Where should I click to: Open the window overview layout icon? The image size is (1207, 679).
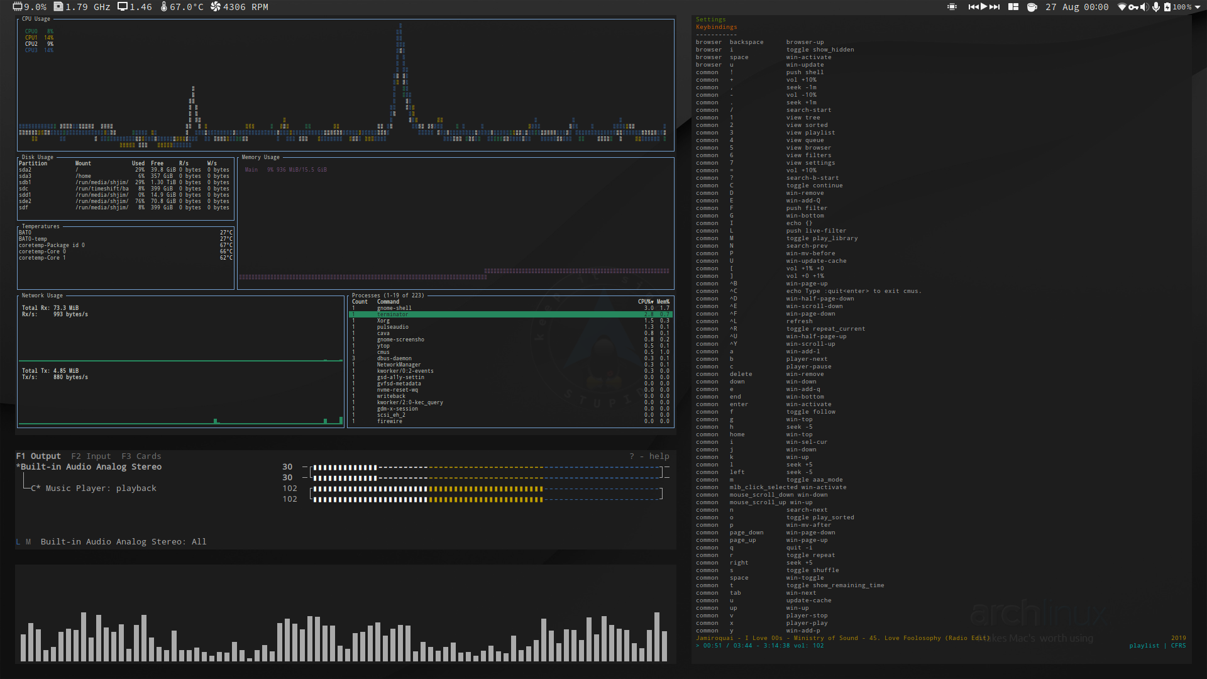(1013, 7)
